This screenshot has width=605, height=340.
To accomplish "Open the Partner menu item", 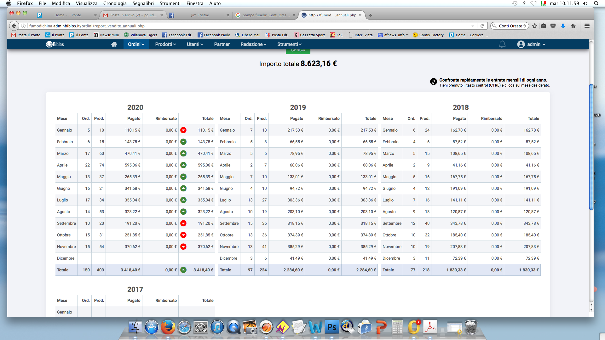I will coord(222,44).
